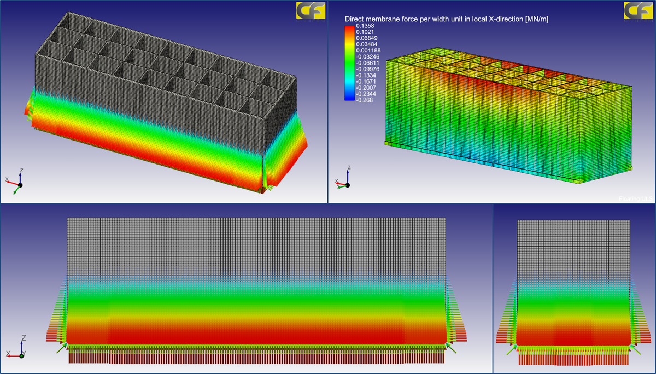656x374 pixels.
Task: Select the legend value 0.1021
Action: tap(364, 32)
